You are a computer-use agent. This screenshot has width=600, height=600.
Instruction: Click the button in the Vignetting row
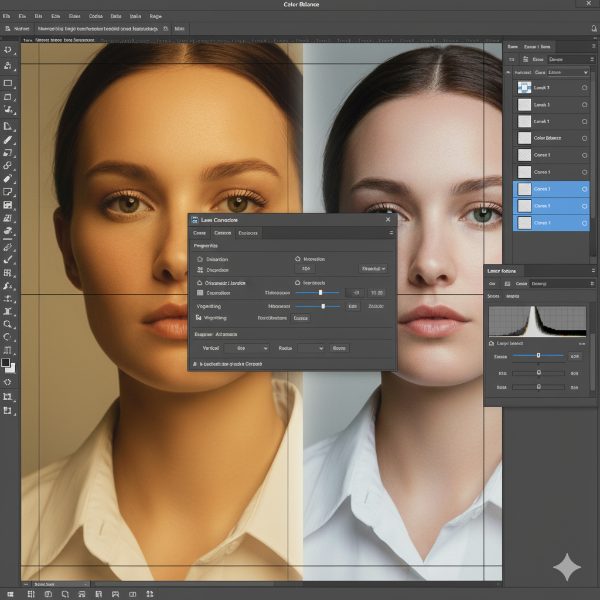301,318
